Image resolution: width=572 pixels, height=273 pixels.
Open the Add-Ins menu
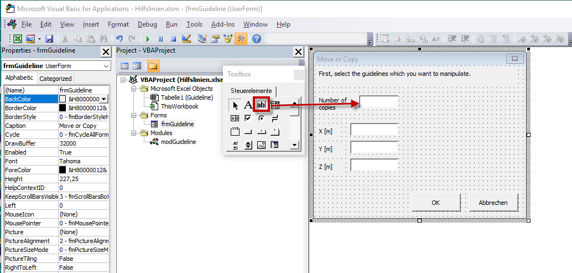(x=223, y=24)
